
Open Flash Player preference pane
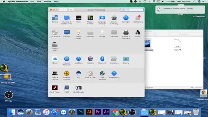[55, 89]
